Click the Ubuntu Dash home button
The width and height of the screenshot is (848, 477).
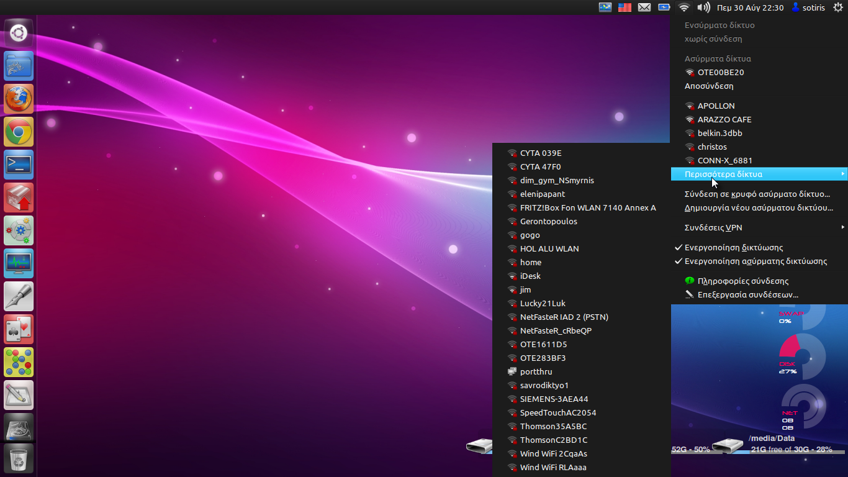(x=19, y=33)
